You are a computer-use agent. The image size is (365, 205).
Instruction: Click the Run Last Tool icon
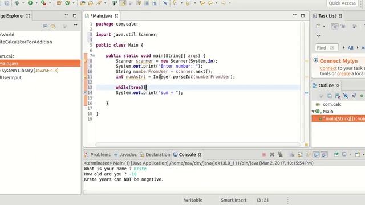[43, 3]
